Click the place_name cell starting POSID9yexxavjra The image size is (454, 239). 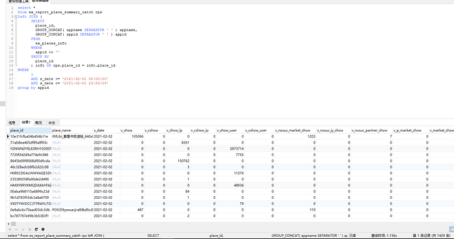(72, 210)
